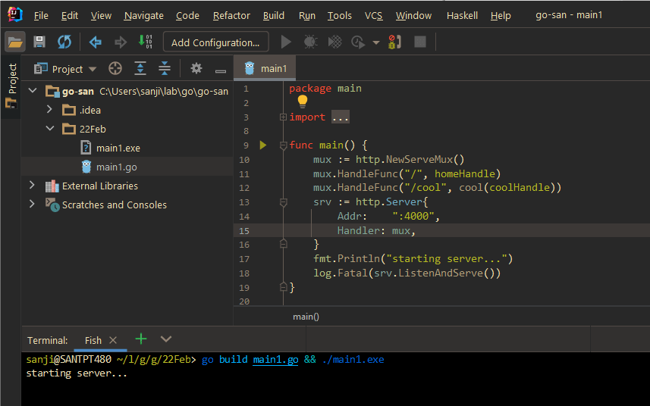Image resolution: width=650 pixels, height=406 pixels.
Task: Click the Open folder toolbar icon
Action: (x=16, y=42)
